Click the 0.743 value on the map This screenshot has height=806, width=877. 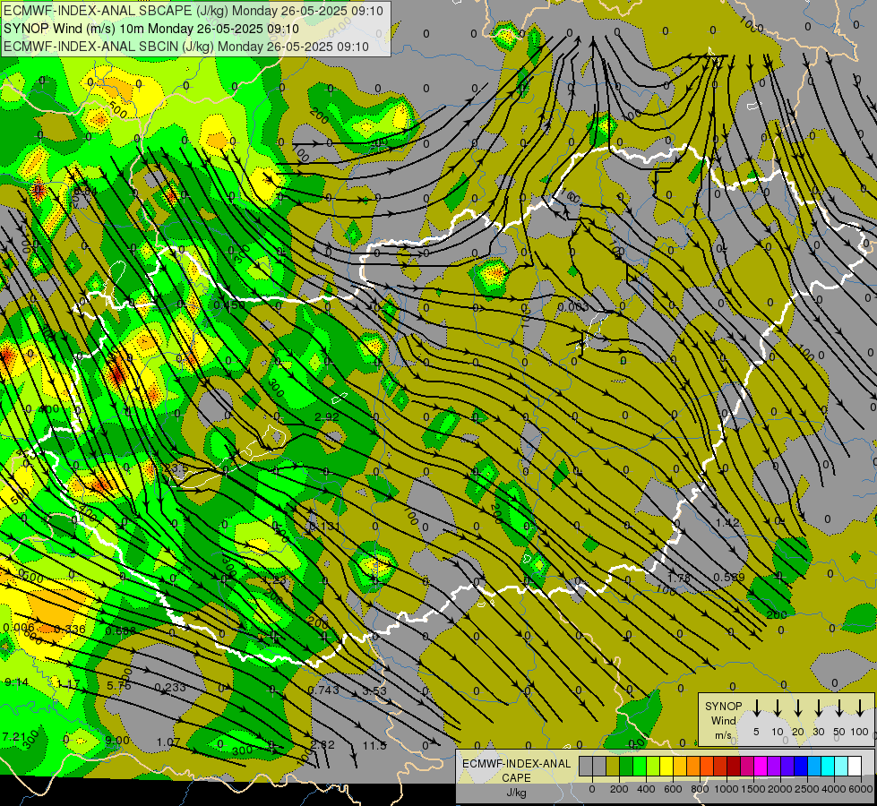324,690
